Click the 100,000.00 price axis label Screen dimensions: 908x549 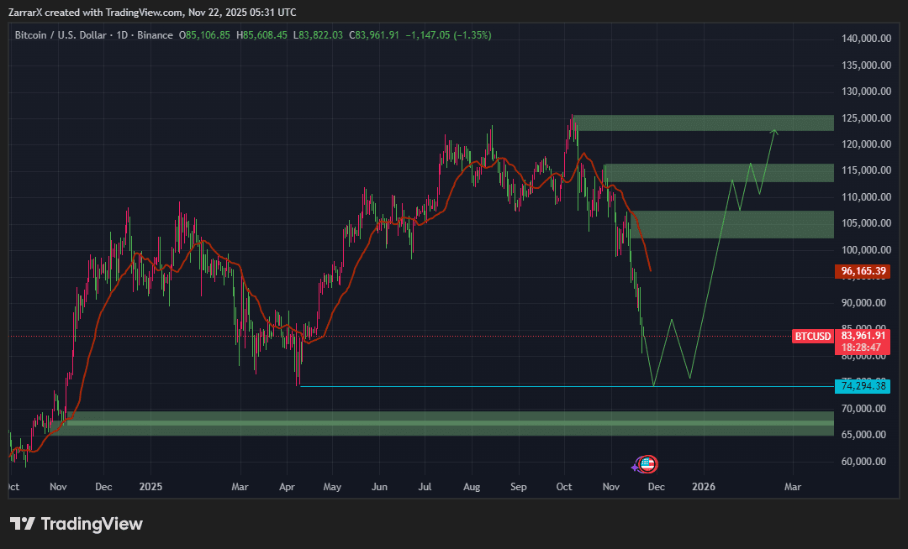tap(866, 249)
